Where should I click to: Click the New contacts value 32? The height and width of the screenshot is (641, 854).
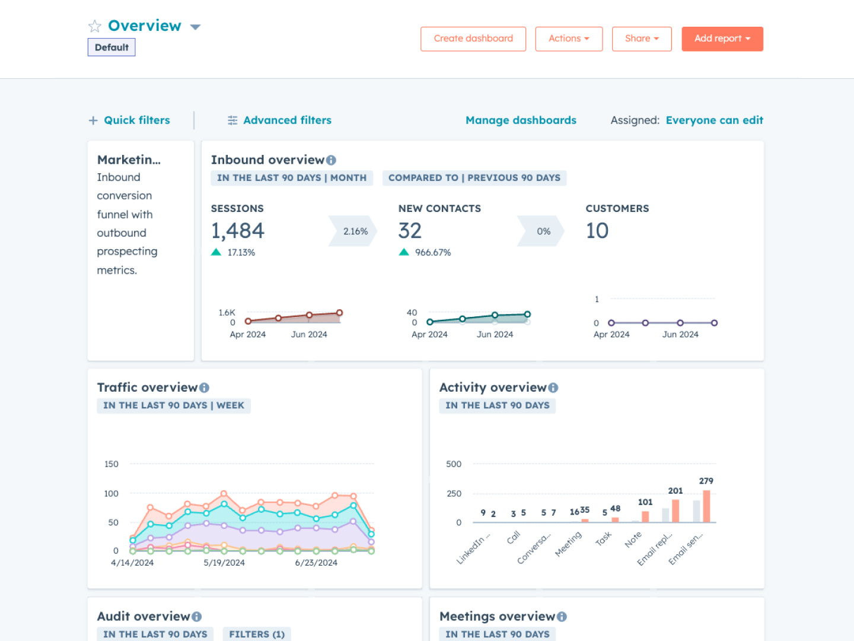tap(410, 231)
